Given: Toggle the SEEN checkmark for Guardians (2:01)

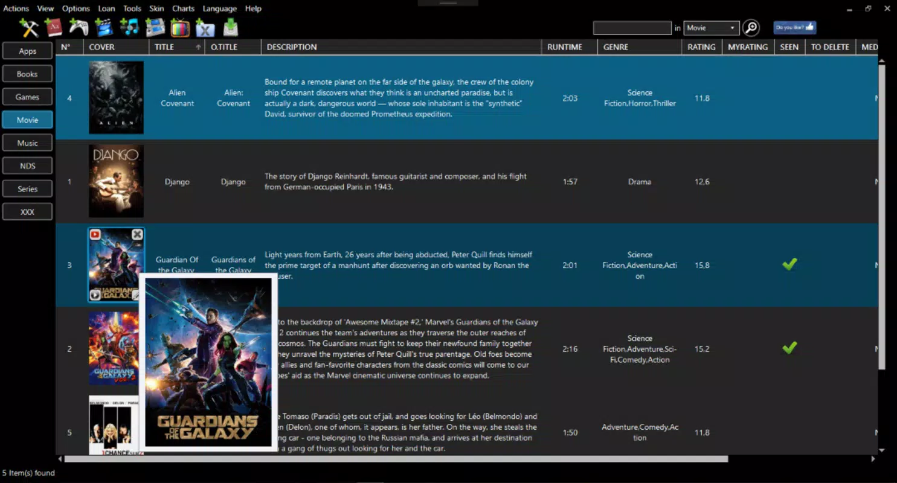Looking at the screenshot, I should point(789,264).
